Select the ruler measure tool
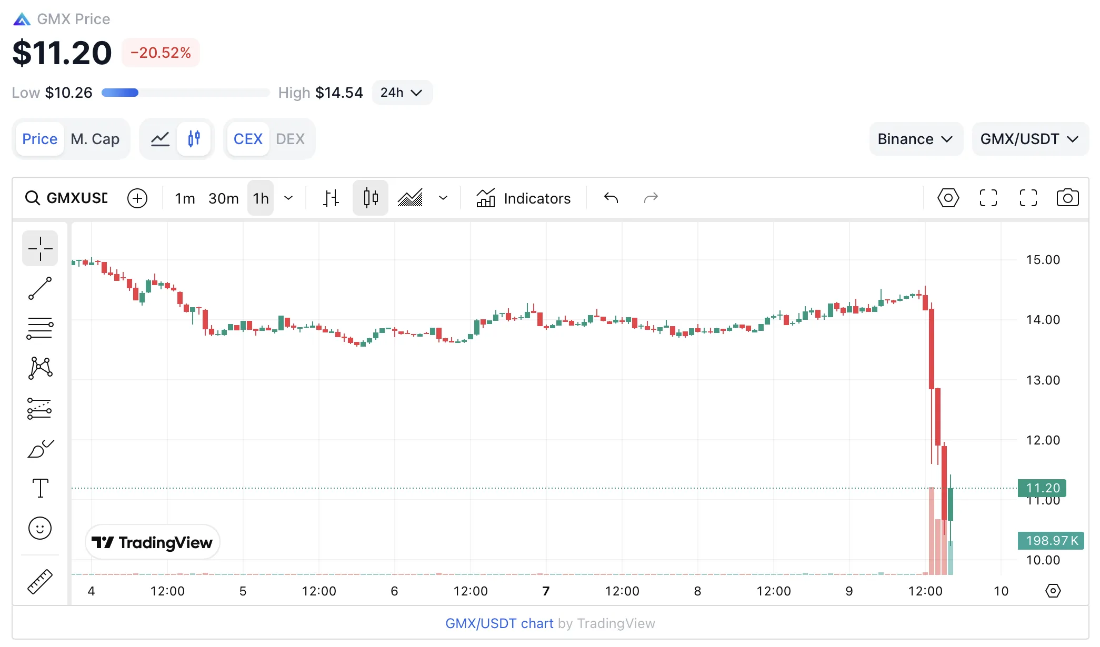The height and width of the screenshot is (647, 1100). click(x=40, y=582)
